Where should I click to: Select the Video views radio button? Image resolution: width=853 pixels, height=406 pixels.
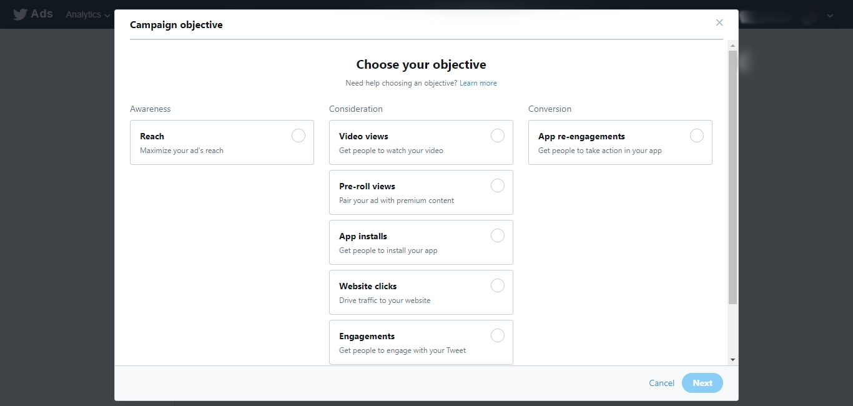point(498,136)
